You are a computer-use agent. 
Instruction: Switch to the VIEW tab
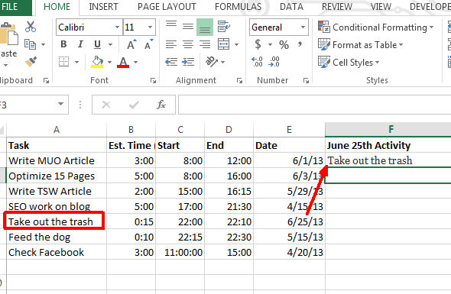[381, 7]
